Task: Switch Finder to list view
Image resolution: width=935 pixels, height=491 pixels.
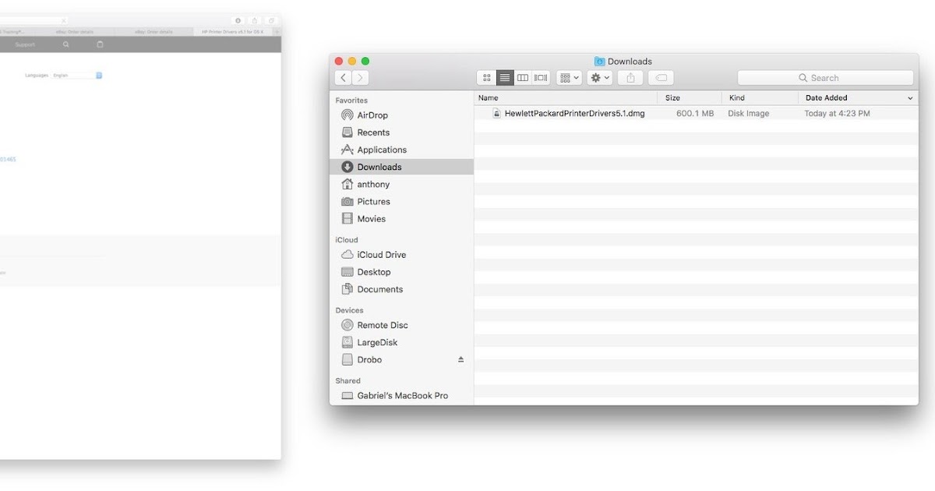Action: click(x=505, y=78)
